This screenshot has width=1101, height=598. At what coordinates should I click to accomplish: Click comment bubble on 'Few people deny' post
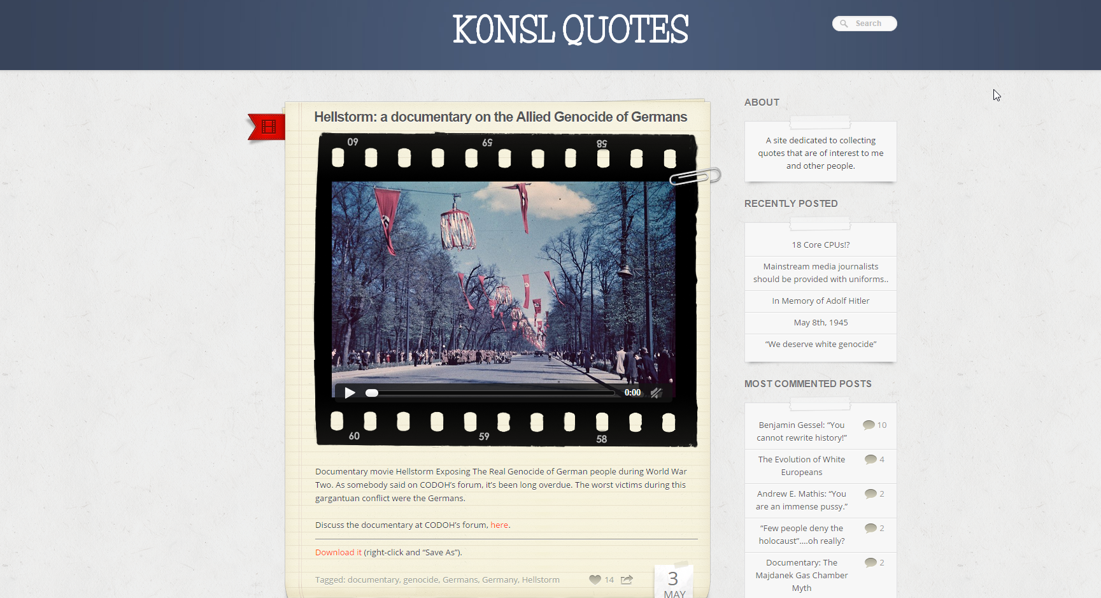pos(870,528)
